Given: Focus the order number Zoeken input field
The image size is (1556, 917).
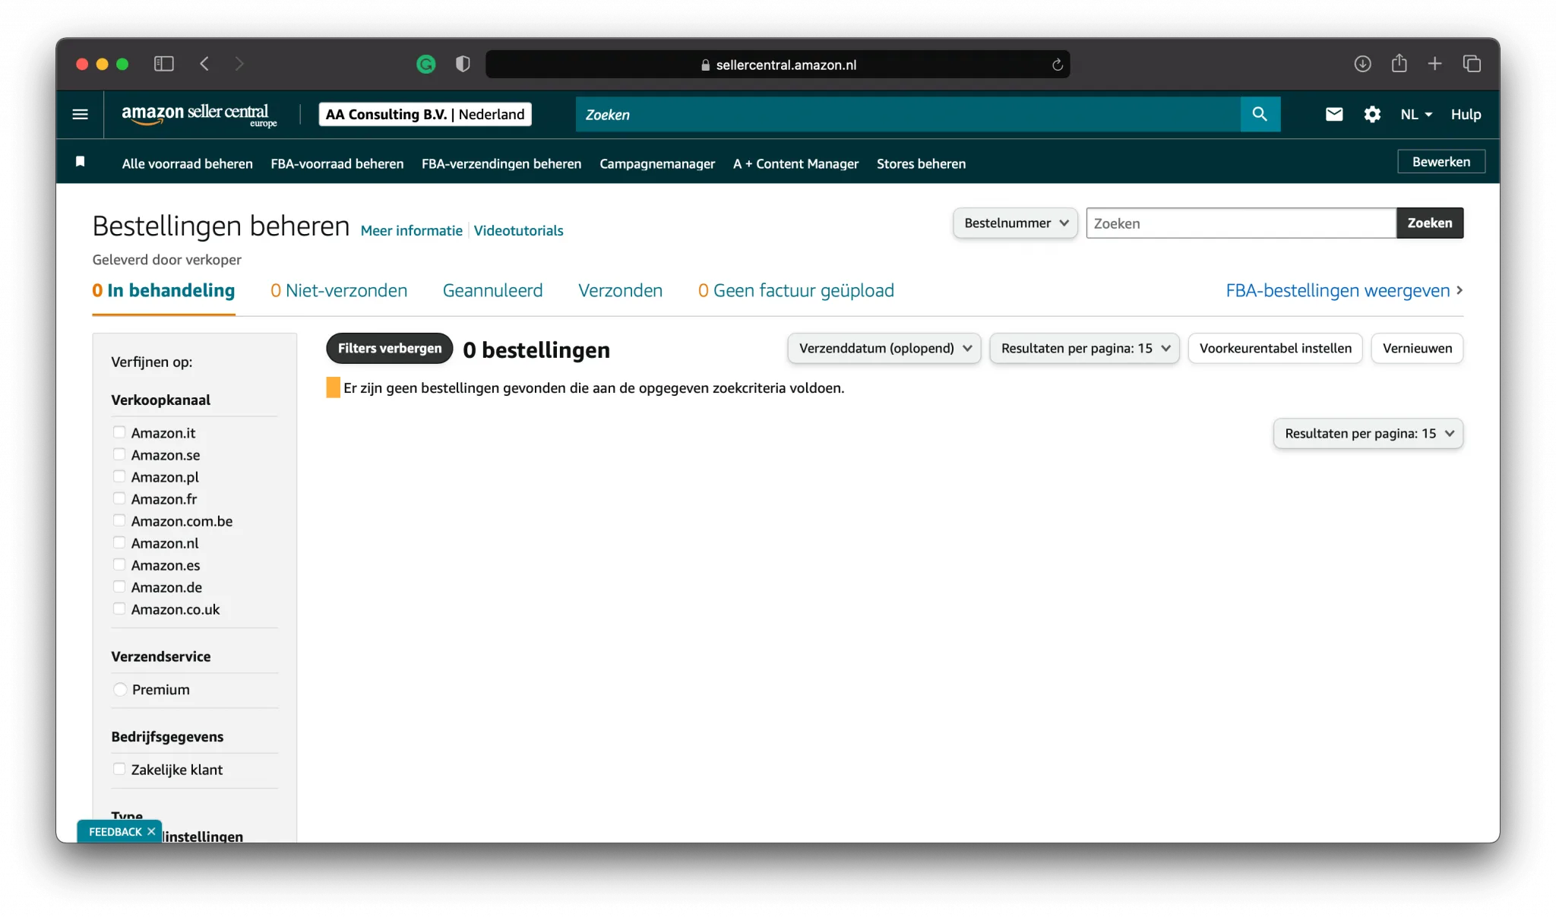Looking at the screenshot, I should [x=1241, y=223].
